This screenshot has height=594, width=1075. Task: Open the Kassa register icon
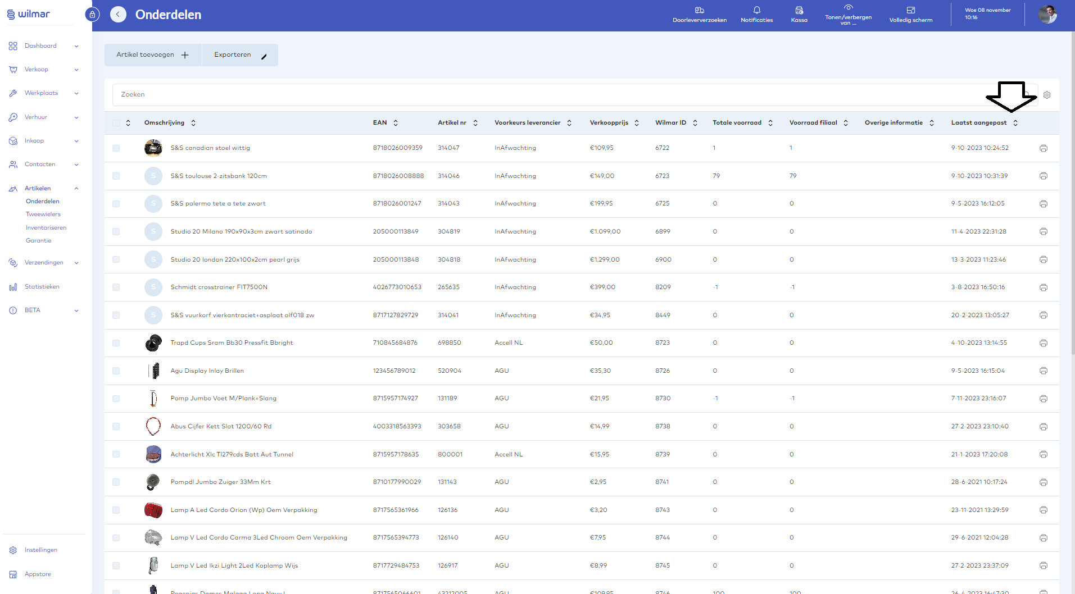[x=799, y=10]
